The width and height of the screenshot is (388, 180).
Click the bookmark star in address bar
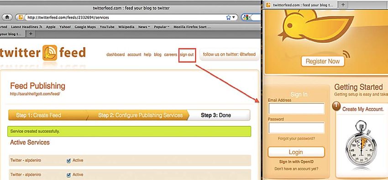[x=228, y=17]
